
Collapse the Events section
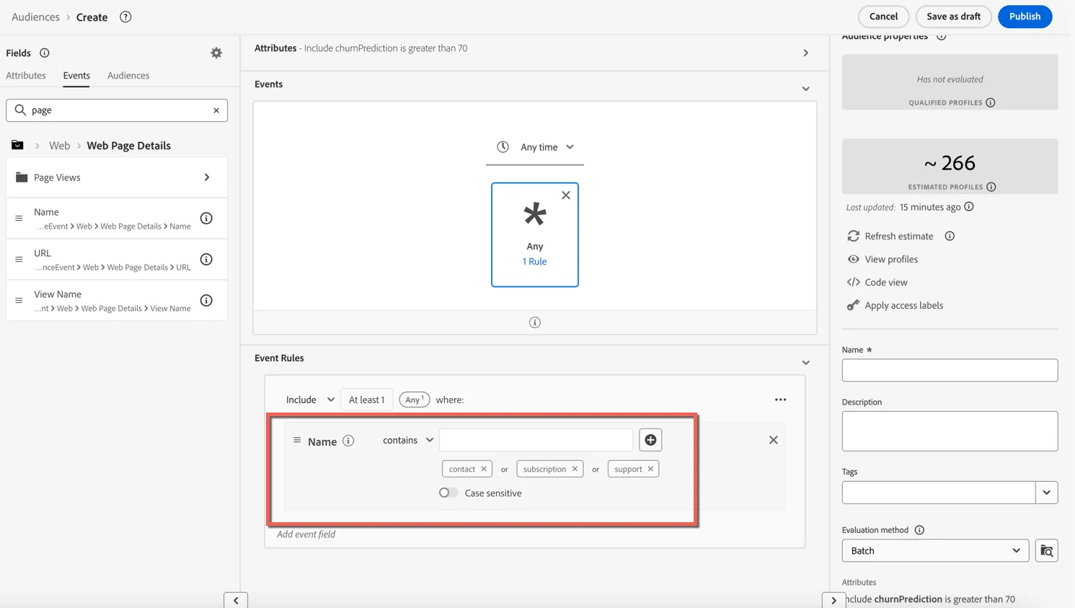805,89
